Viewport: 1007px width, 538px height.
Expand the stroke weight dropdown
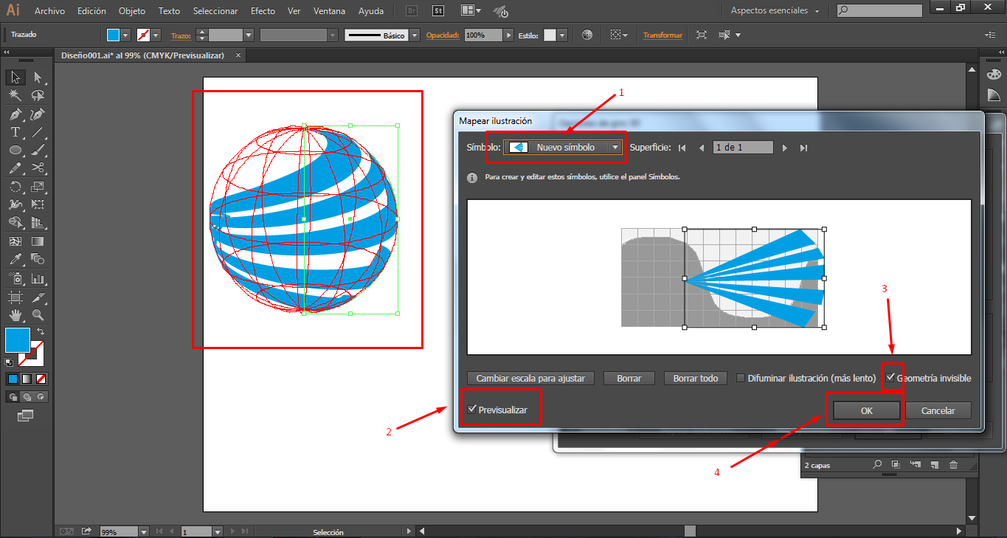(249, 35)
